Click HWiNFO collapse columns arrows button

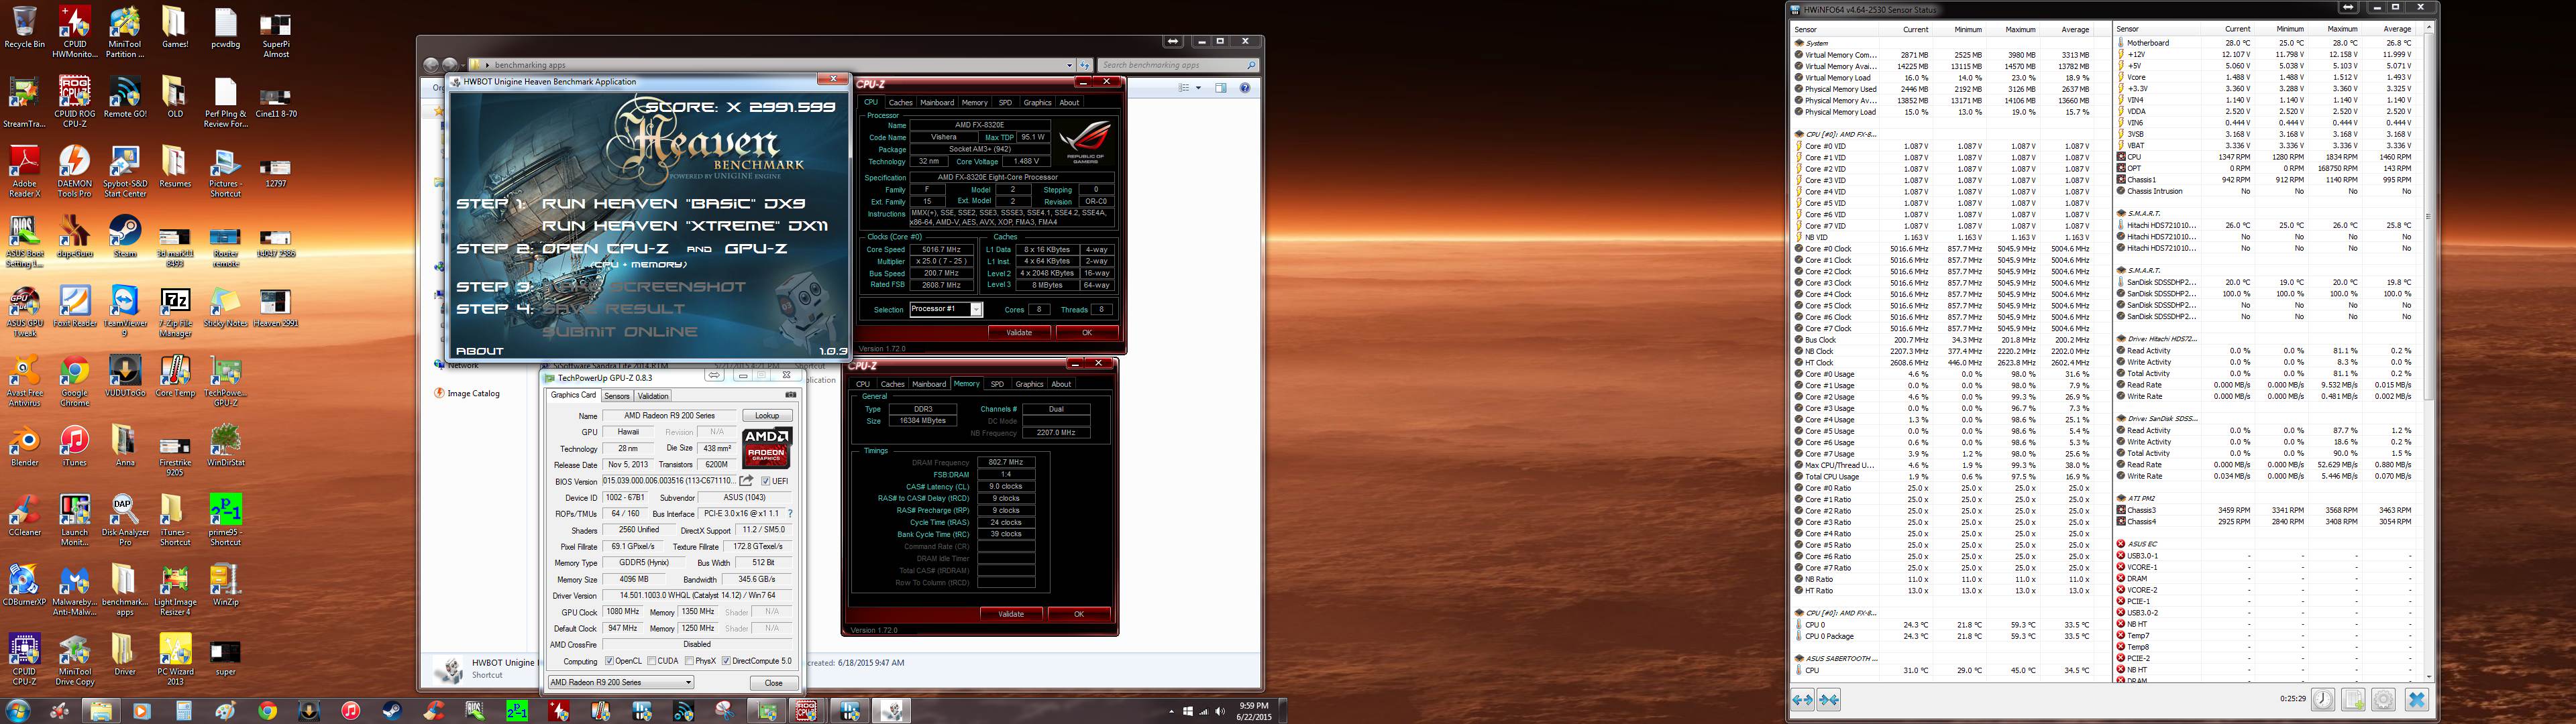[x=1828, y=700]
